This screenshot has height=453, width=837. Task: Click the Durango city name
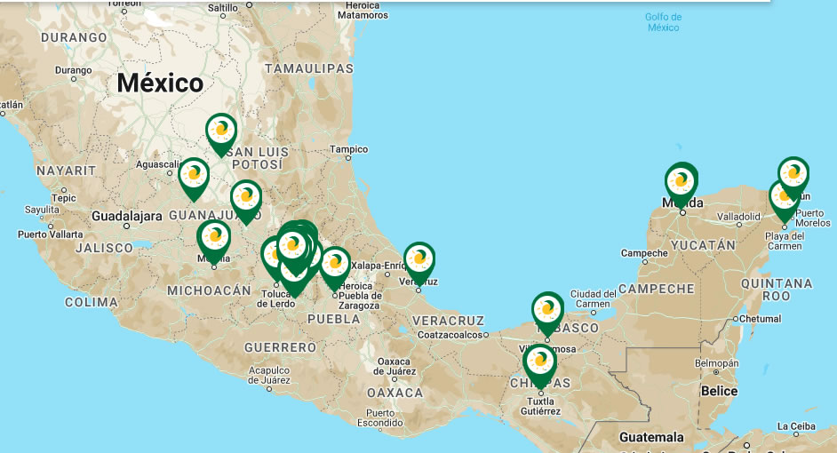coord(73,70)
